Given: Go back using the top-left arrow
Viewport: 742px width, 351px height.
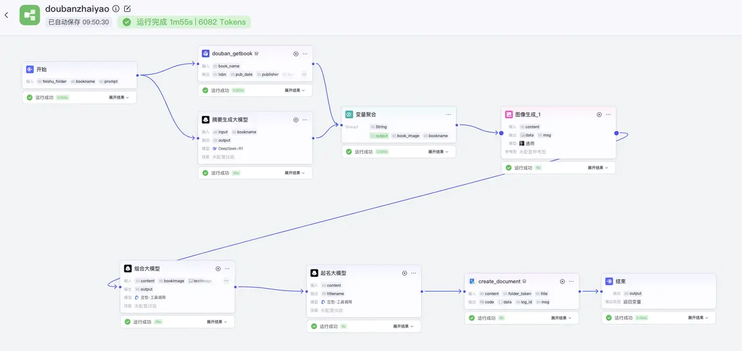Looking at the screenshot, I should [6, 15].
